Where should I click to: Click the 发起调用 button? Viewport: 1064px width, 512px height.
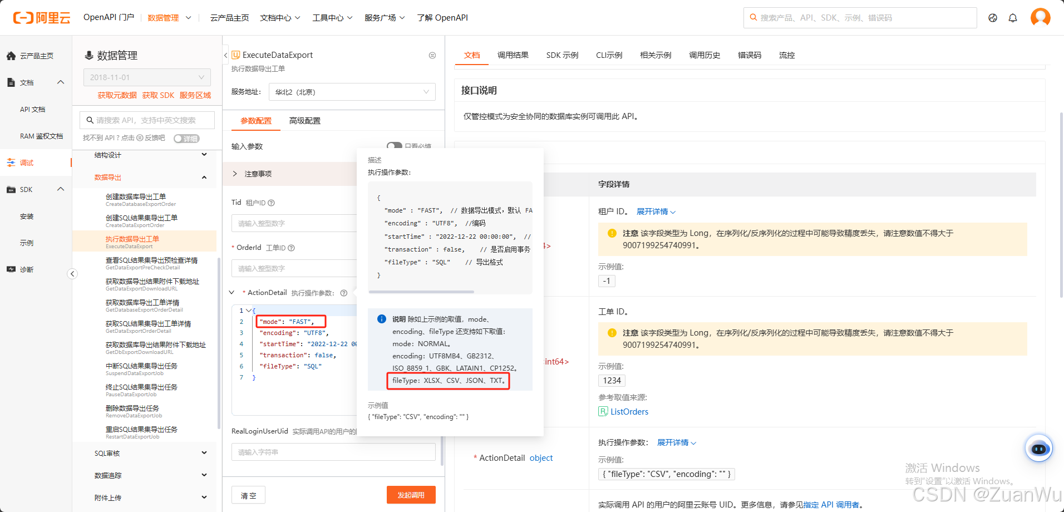[x=411, y=495]
